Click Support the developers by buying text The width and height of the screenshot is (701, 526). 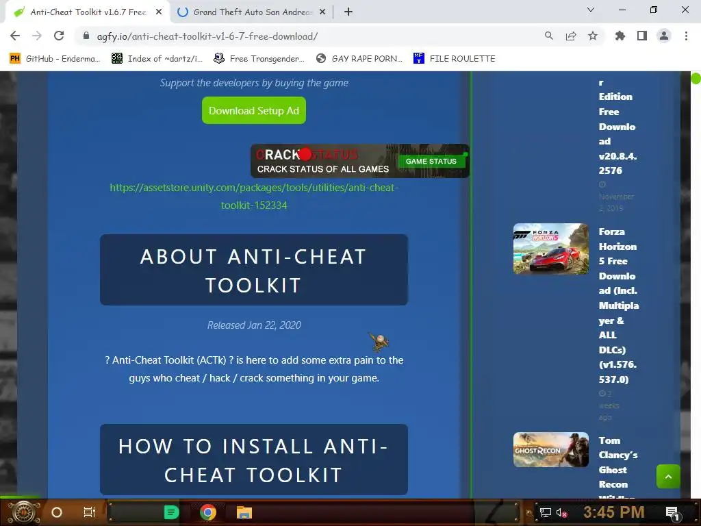pos(254,83)
